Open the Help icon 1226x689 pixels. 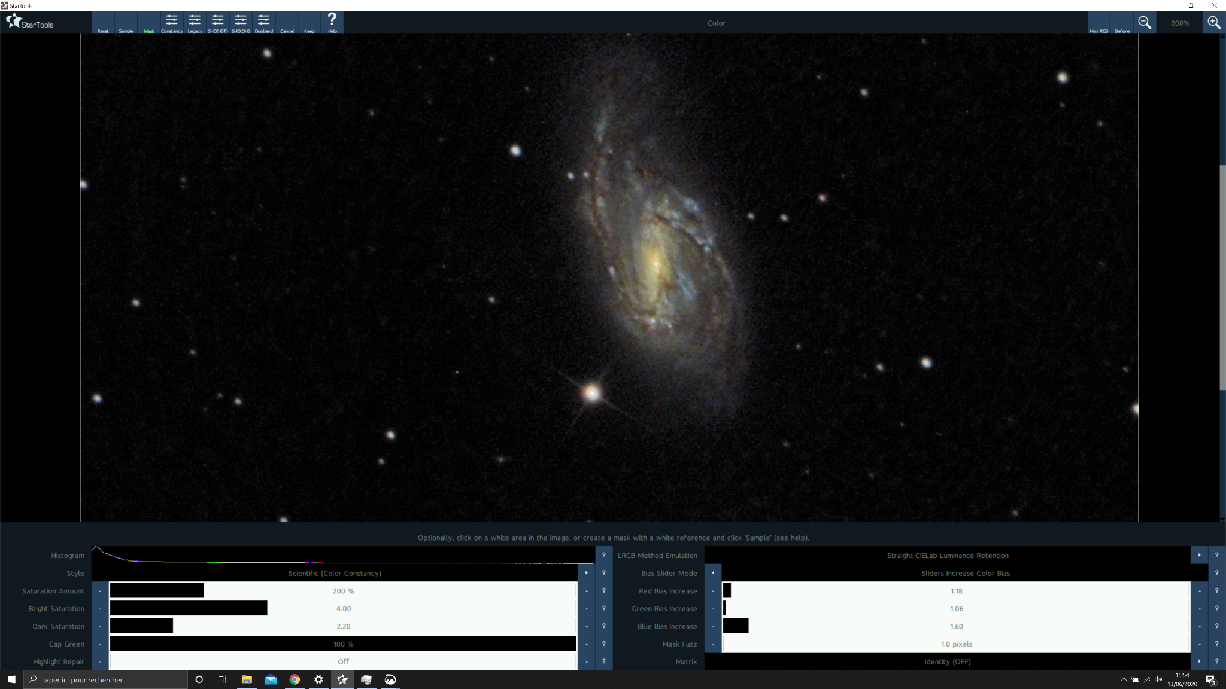332,23
